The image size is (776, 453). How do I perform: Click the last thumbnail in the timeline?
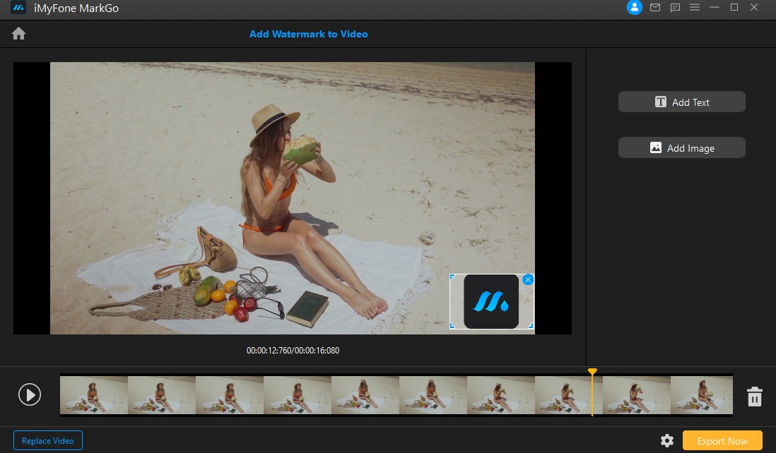(x=702, y=394)
